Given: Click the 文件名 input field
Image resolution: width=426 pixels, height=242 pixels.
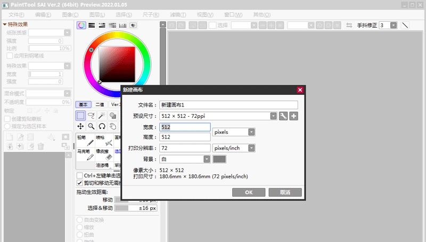Looking at the screenshot, I should (x=228, y=105).
